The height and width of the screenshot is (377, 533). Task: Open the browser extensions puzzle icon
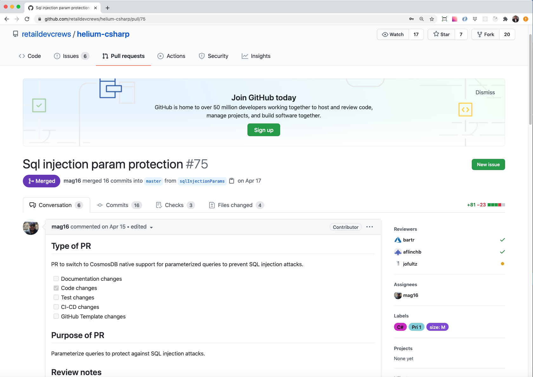505,19
